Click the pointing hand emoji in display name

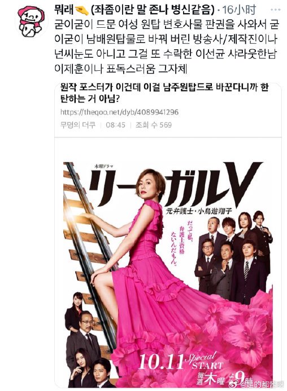[82, 10]
